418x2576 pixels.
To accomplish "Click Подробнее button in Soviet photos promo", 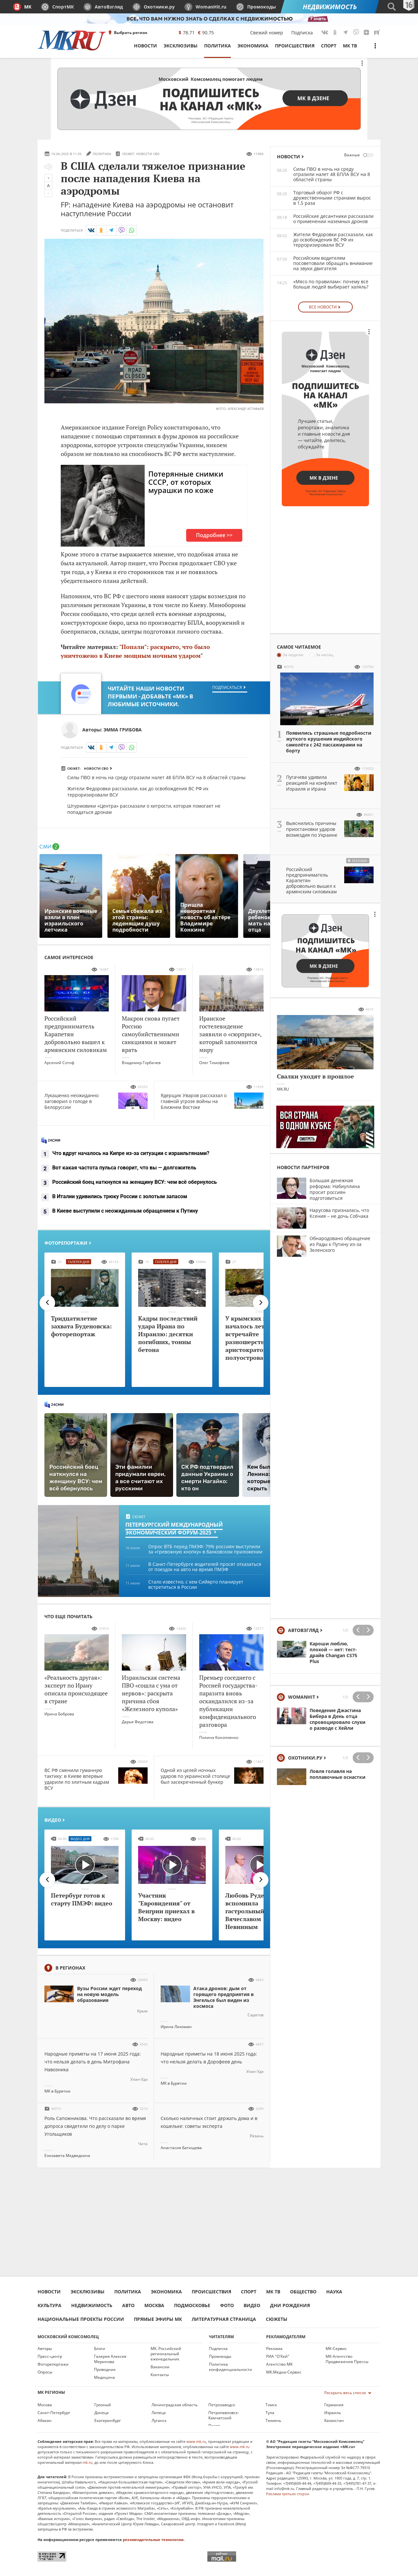I will click(x=215, y=535).
